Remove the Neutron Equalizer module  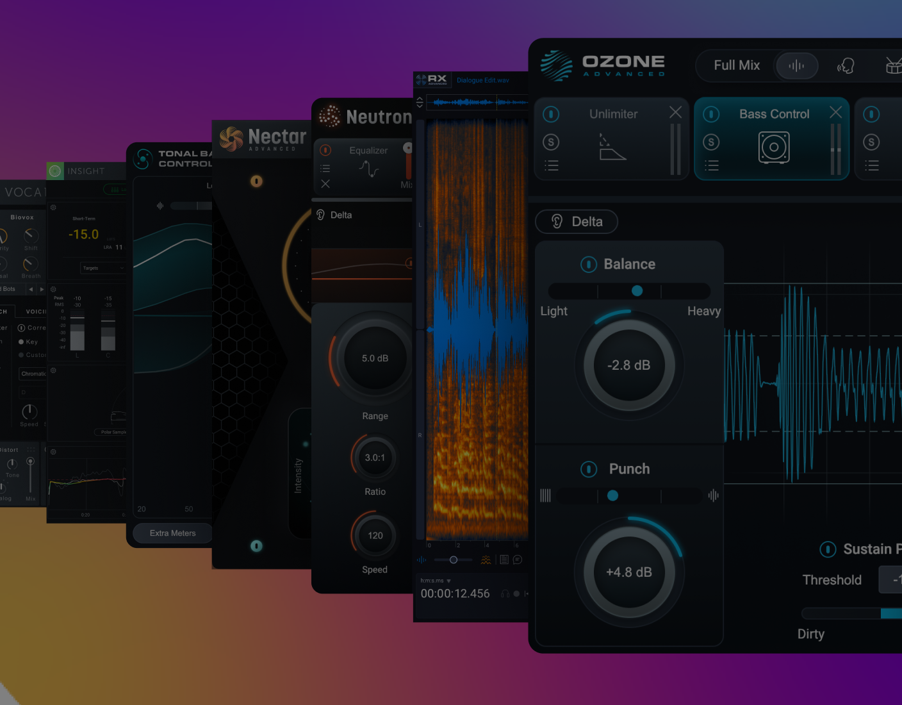point(325,184)
